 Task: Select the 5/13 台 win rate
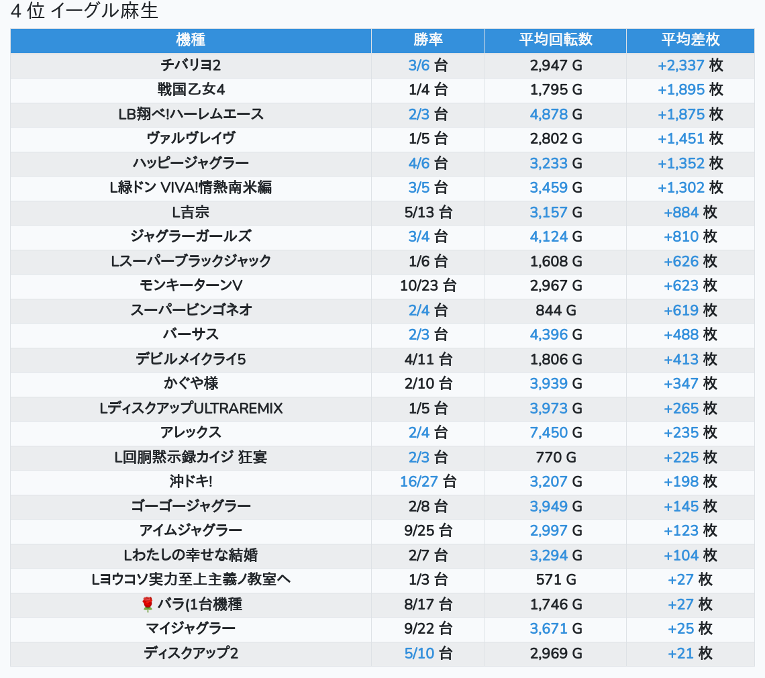tap(428, 212)
